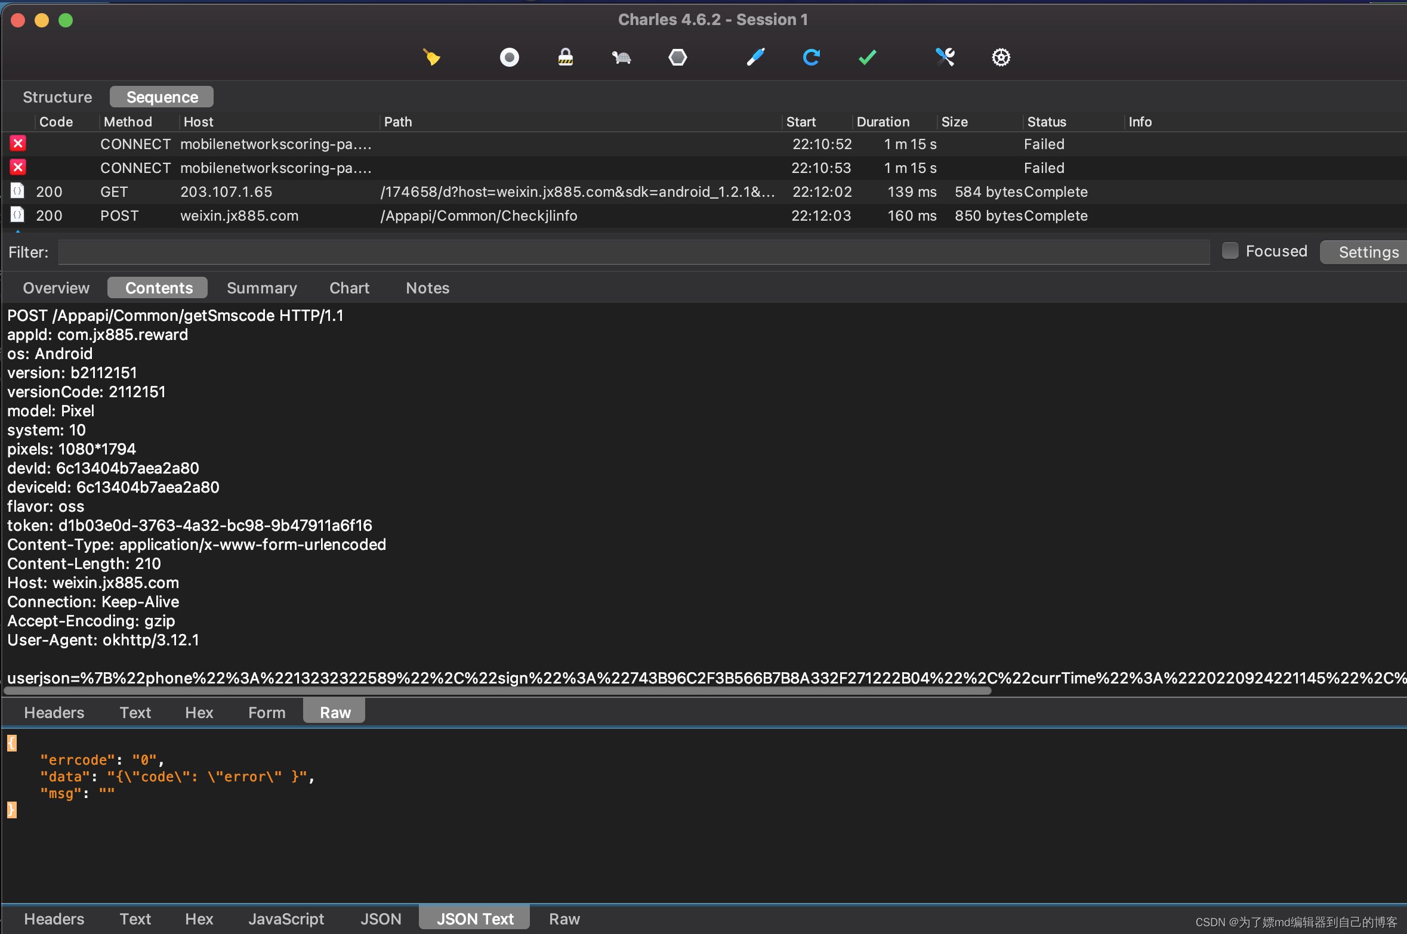Viewport: 1407px width, 934px height.
Task: Click the Form request body button
Action: pos(265,712)
